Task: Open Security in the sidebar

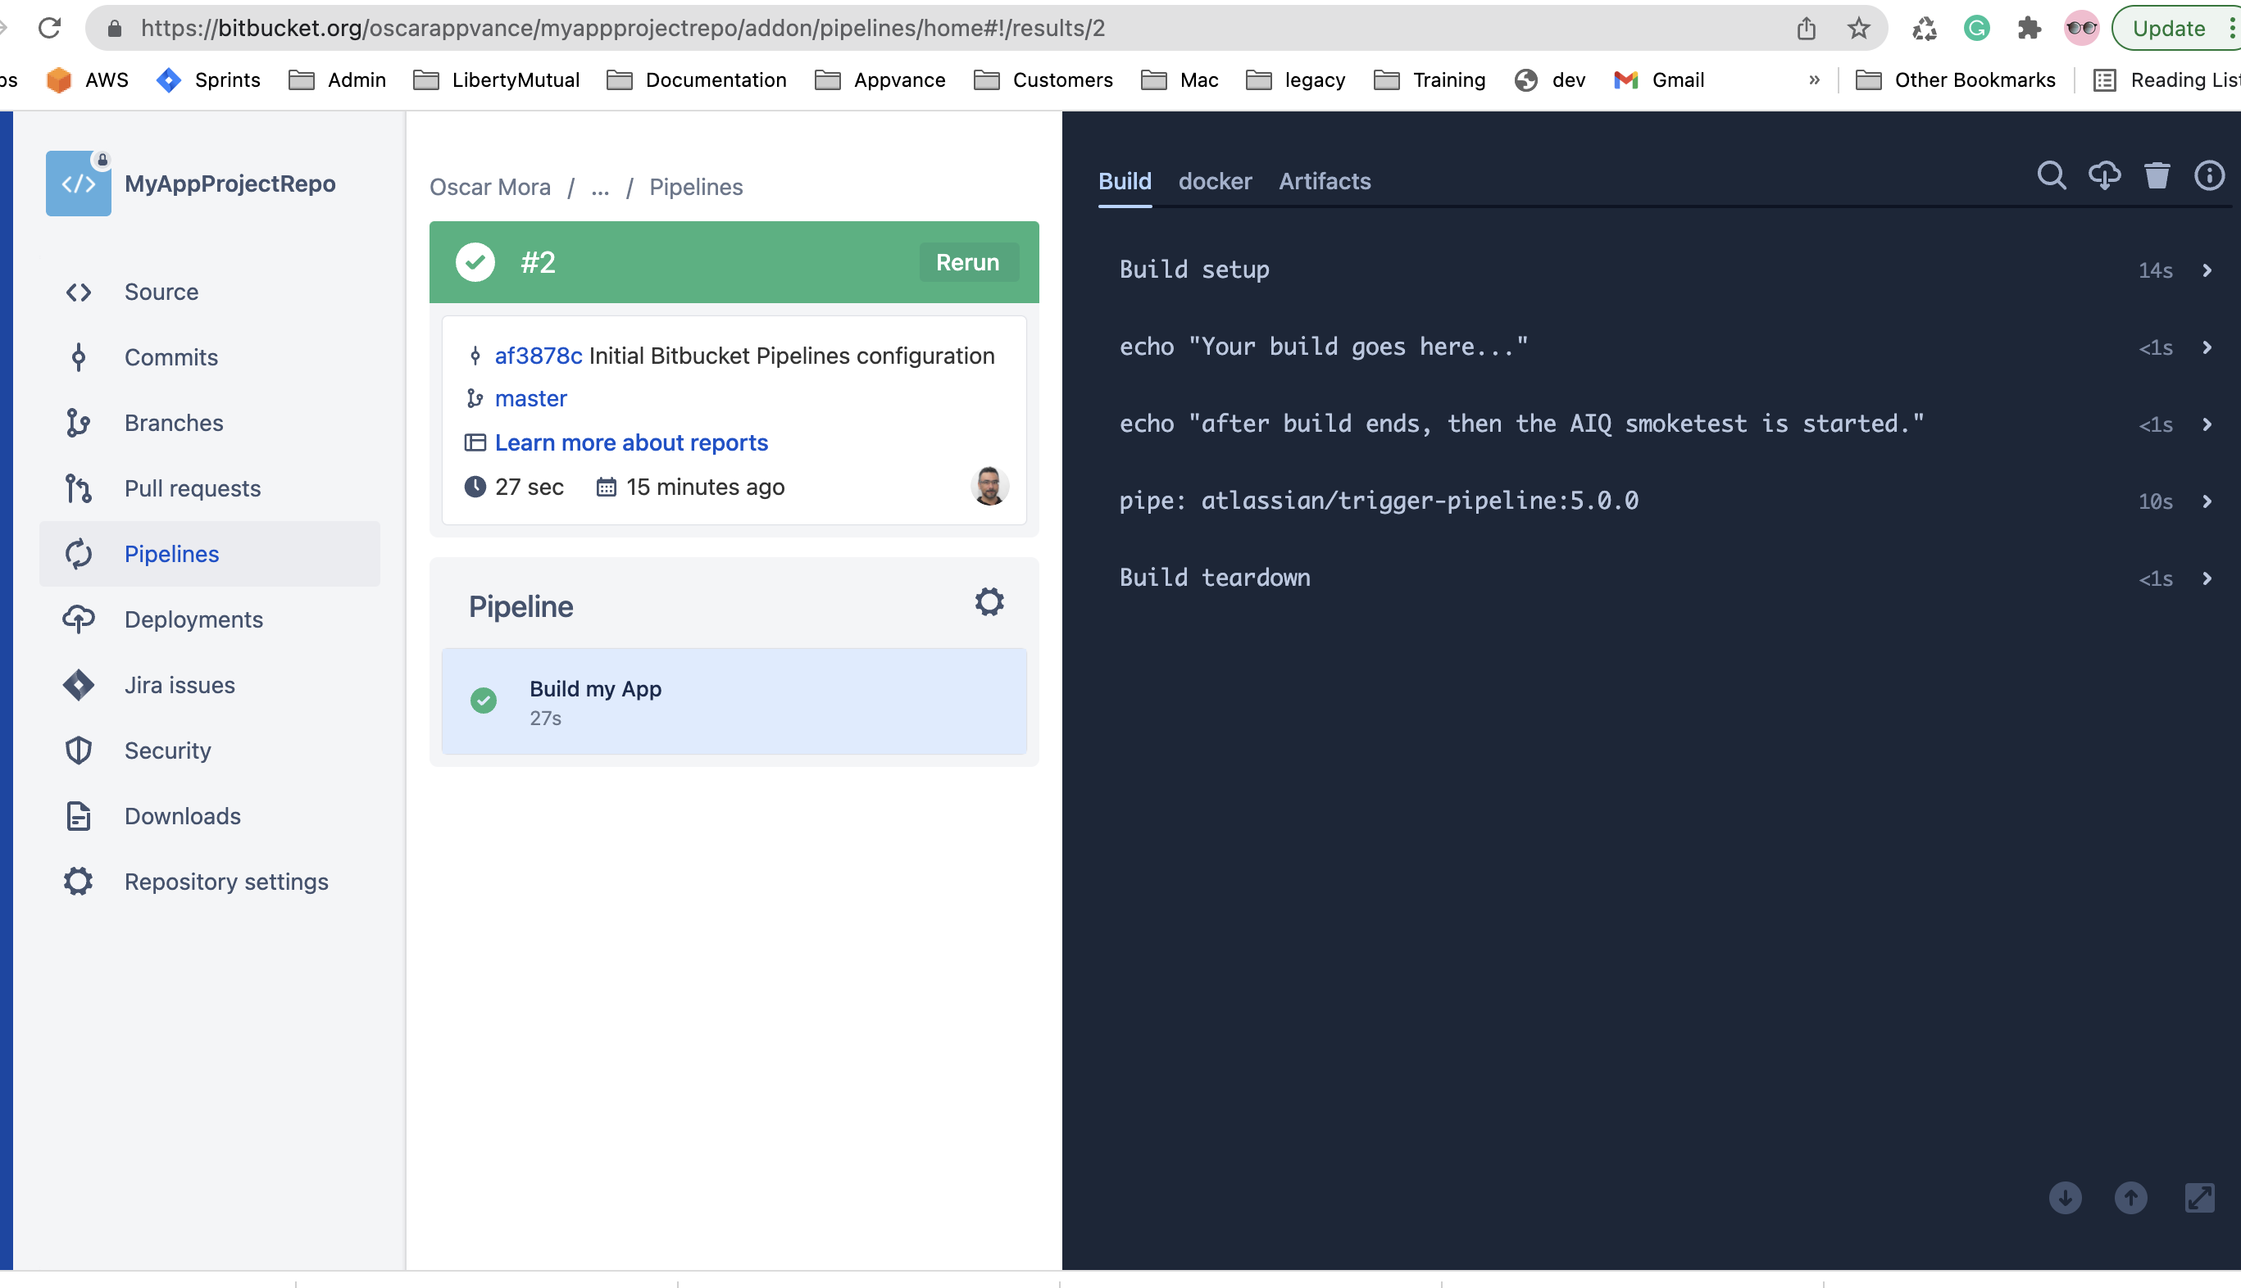Action: pyautogui.click(x=210, y=751)
